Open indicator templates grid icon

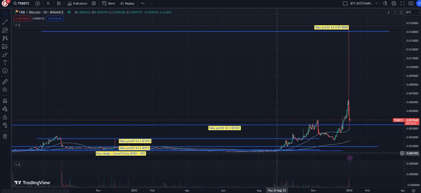pyautogui.click(x=94, y=3)
